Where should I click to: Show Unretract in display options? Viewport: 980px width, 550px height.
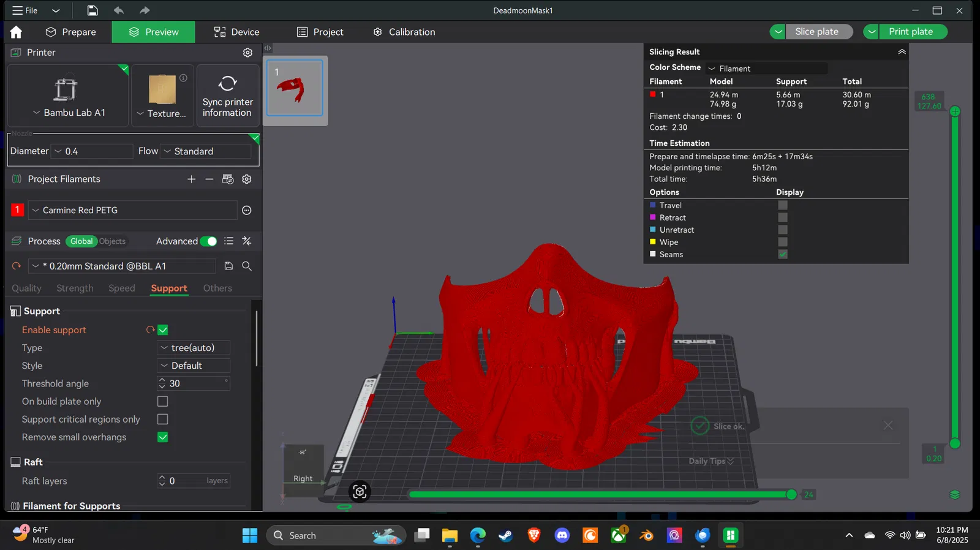pyautogui.click(x=783, y=230)
